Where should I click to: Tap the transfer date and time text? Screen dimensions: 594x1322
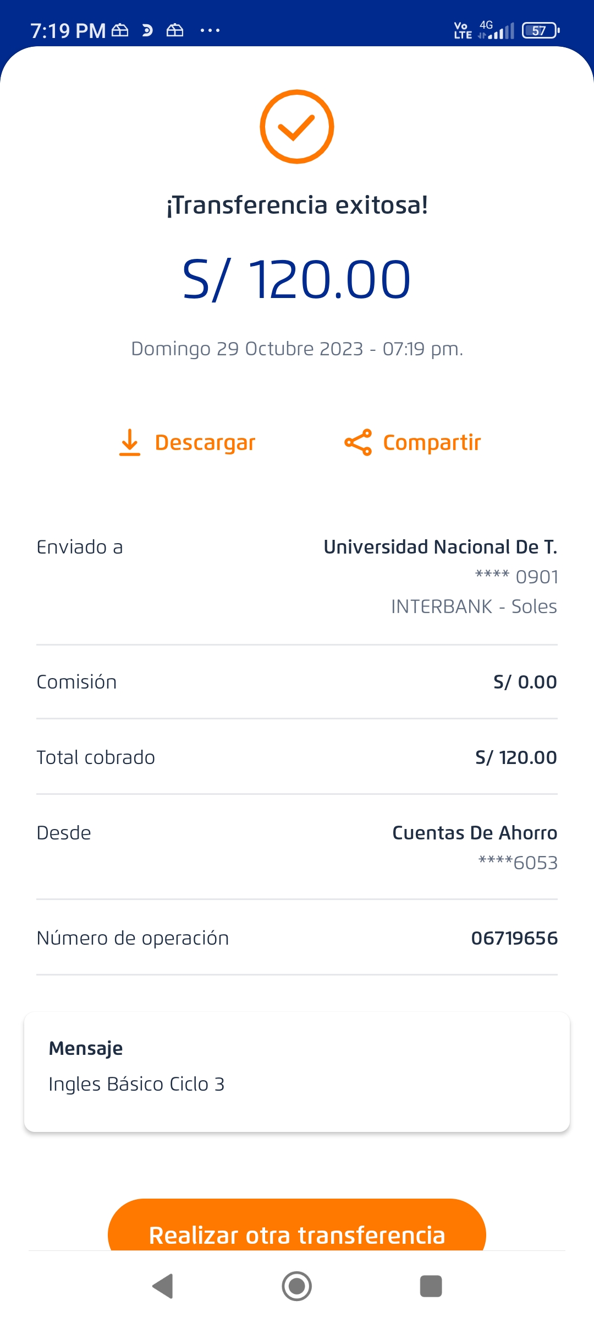click(297, 349)
